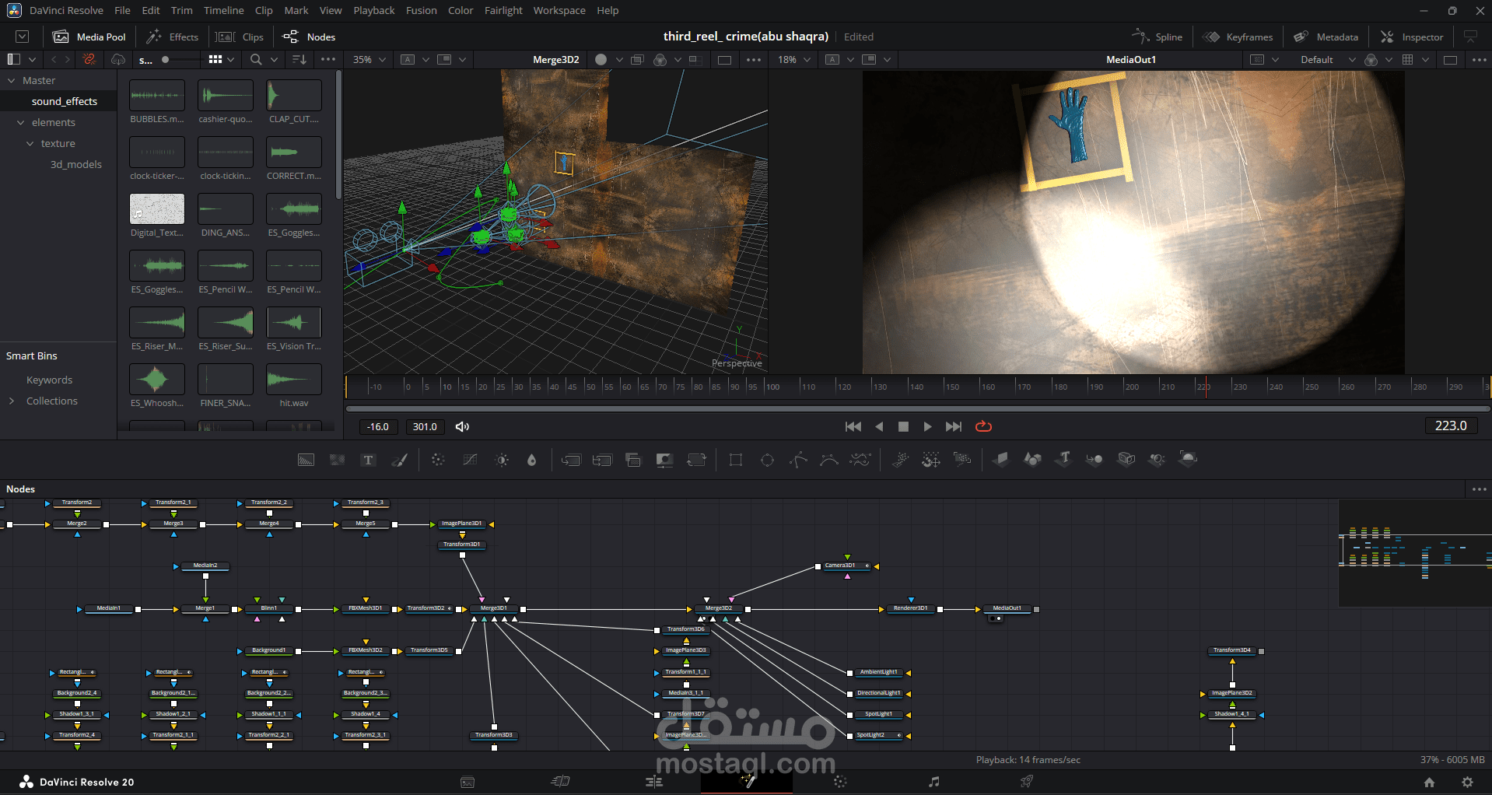Add a Text3D node from toolbar
This screenshot has width=1492, height=795.
pos(1063,459)
